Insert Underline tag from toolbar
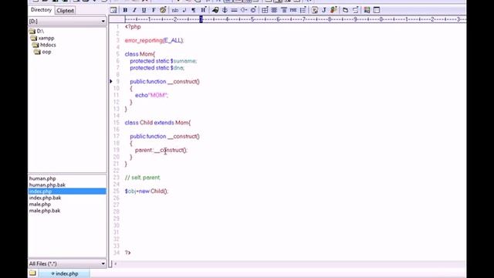 [144, 10]
